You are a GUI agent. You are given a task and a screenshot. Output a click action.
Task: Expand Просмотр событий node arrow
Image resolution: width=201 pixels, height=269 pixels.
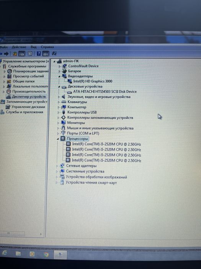(5, 76)
